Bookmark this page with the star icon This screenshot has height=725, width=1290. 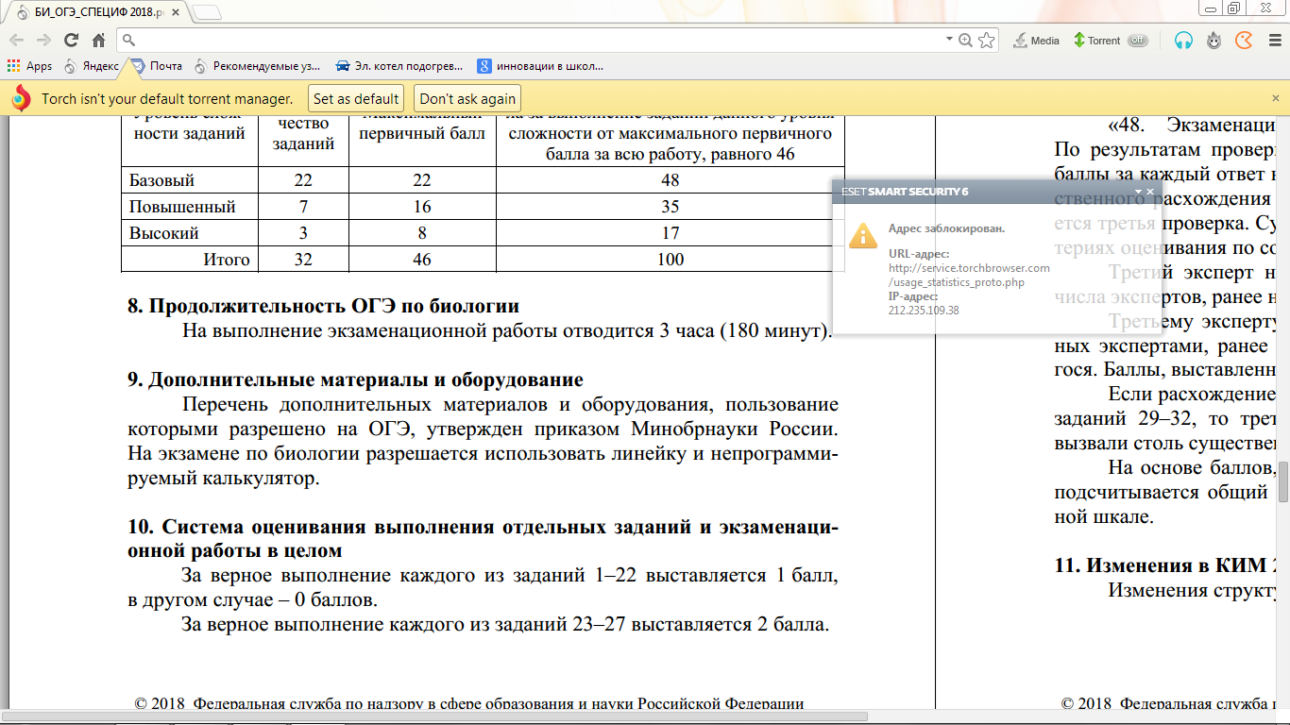click(x=987, y=41)
